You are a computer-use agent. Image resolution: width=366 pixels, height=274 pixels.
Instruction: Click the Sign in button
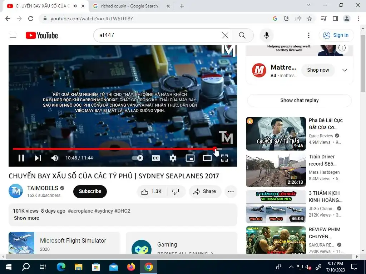(x=336, y=35)
